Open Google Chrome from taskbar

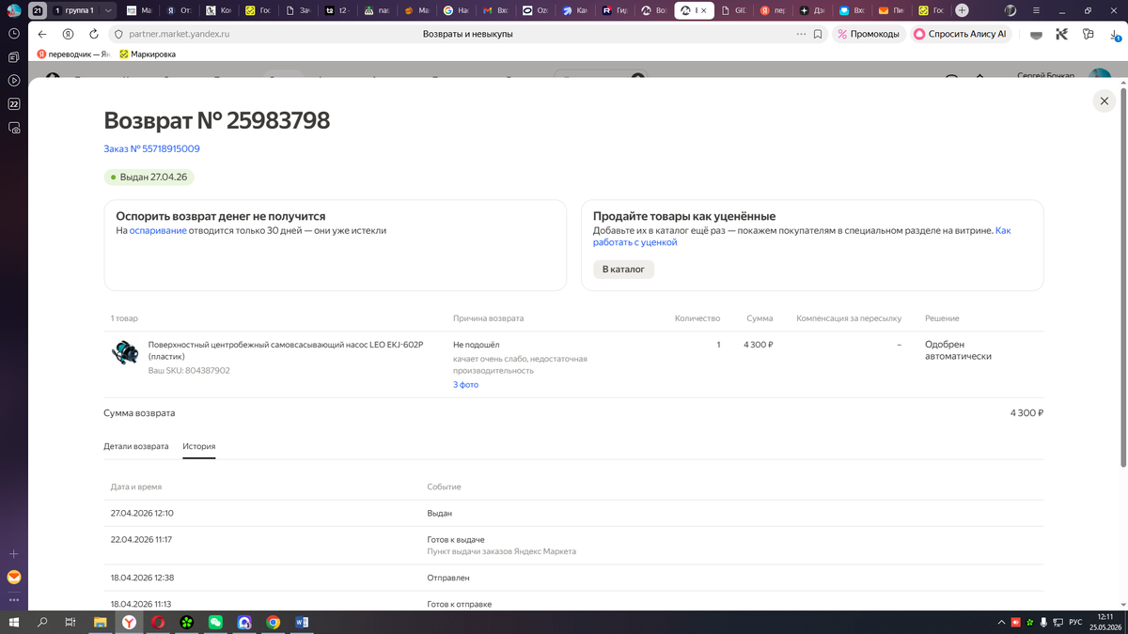(273, 622)
